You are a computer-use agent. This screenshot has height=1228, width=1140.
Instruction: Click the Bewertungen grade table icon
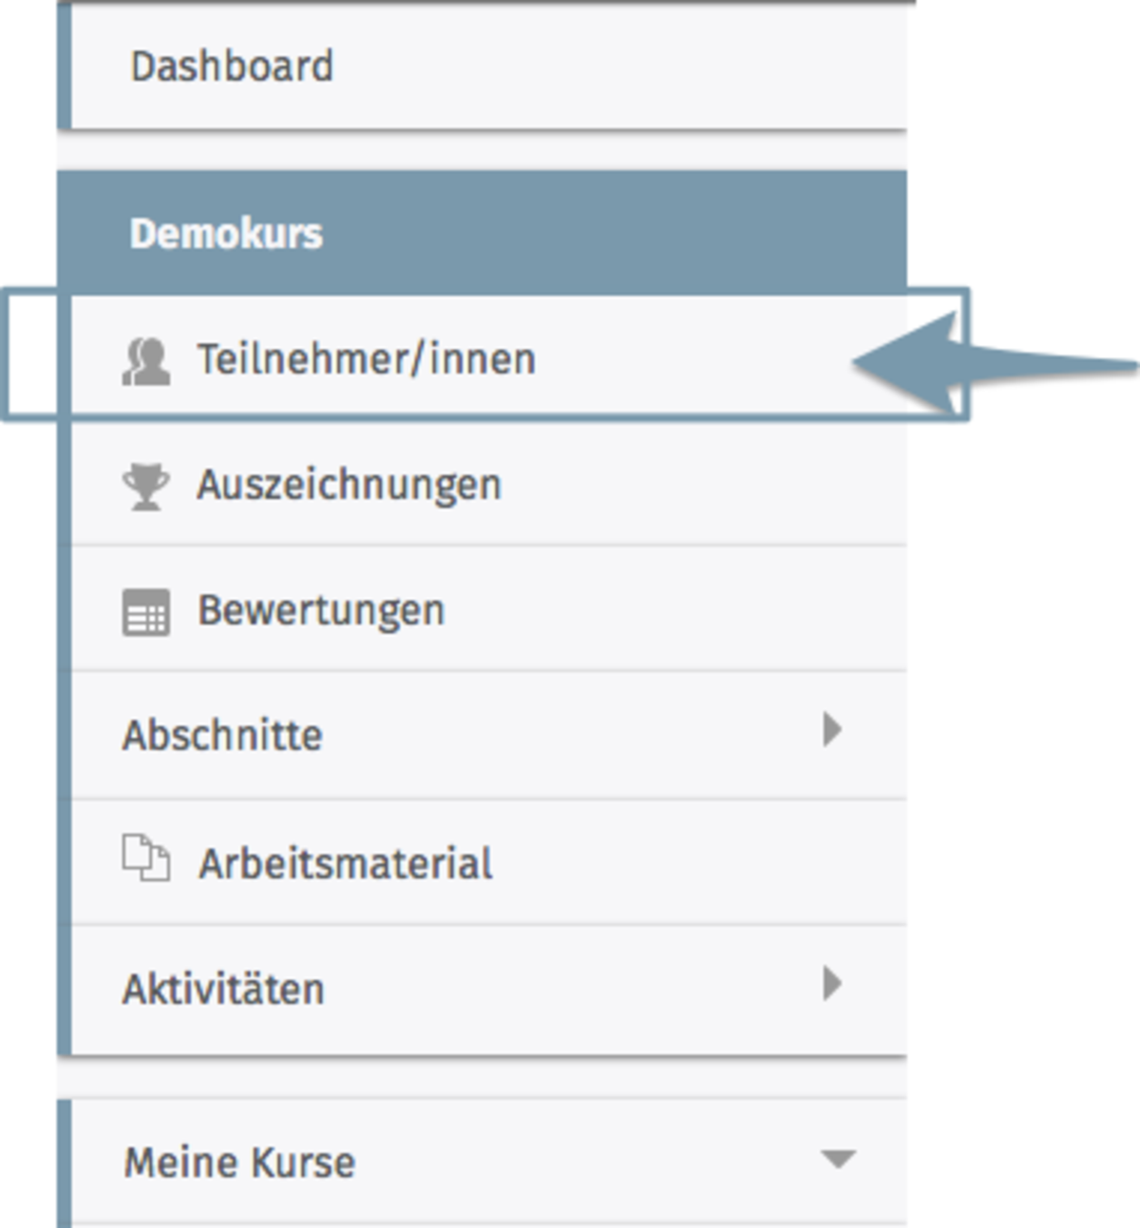(146, 611)
